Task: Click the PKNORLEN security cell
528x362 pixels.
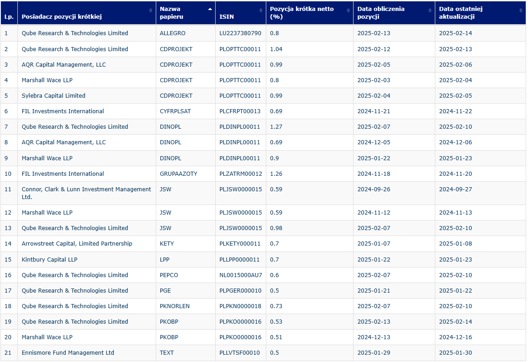Action: click(174, 306)
